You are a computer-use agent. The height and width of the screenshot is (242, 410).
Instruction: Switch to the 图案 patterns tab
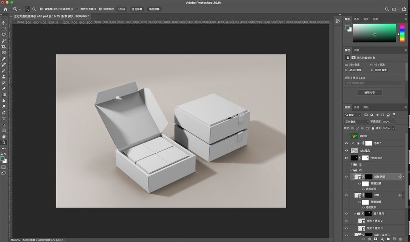[x=375, y=19]
